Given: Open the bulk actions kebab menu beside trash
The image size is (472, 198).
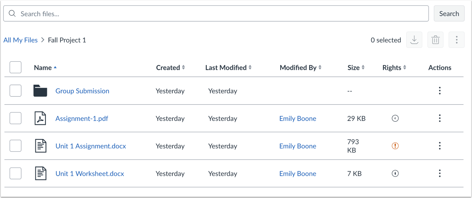Looking at the screenshot, I should click(x=457, y=40).
